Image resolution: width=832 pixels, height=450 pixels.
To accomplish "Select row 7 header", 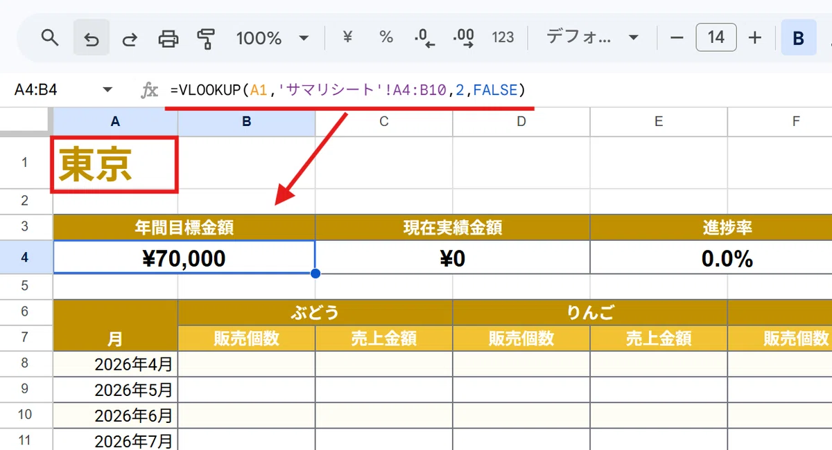I will click(25, 338).
